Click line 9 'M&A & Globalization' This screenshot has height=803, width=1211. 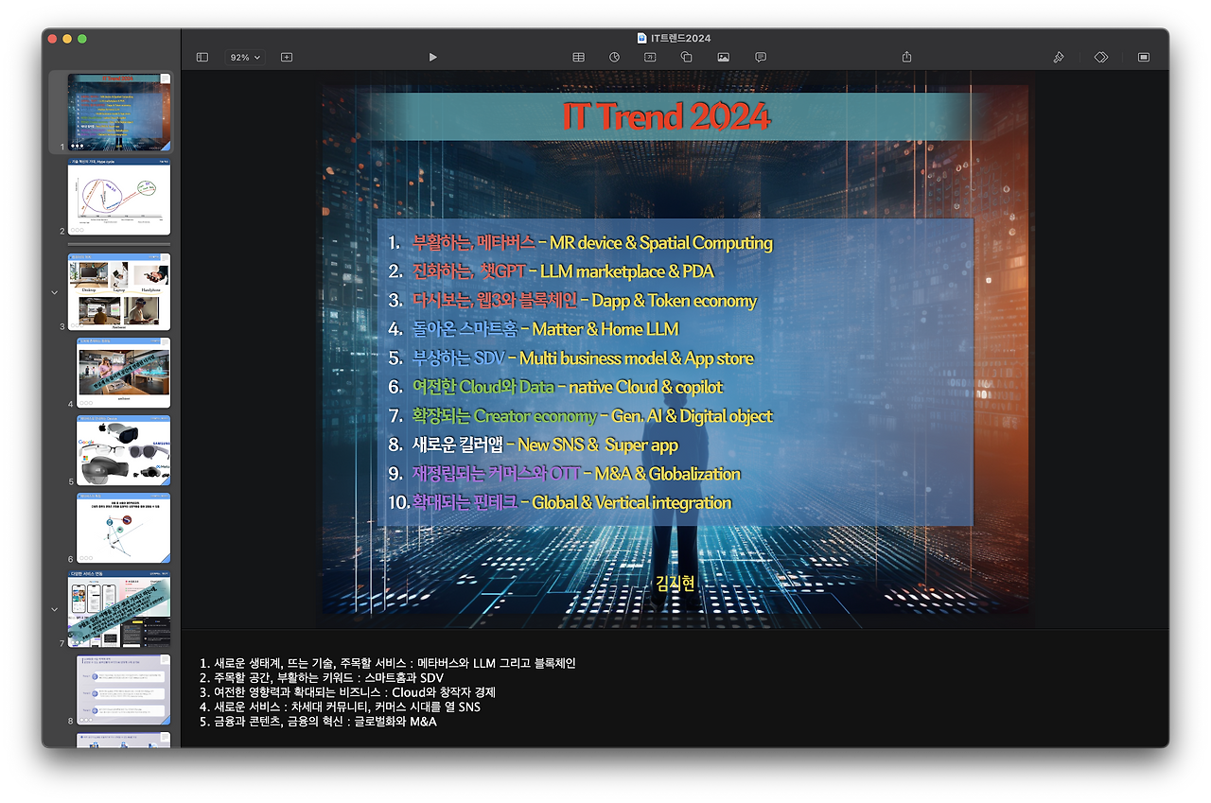tap(667, 474)
